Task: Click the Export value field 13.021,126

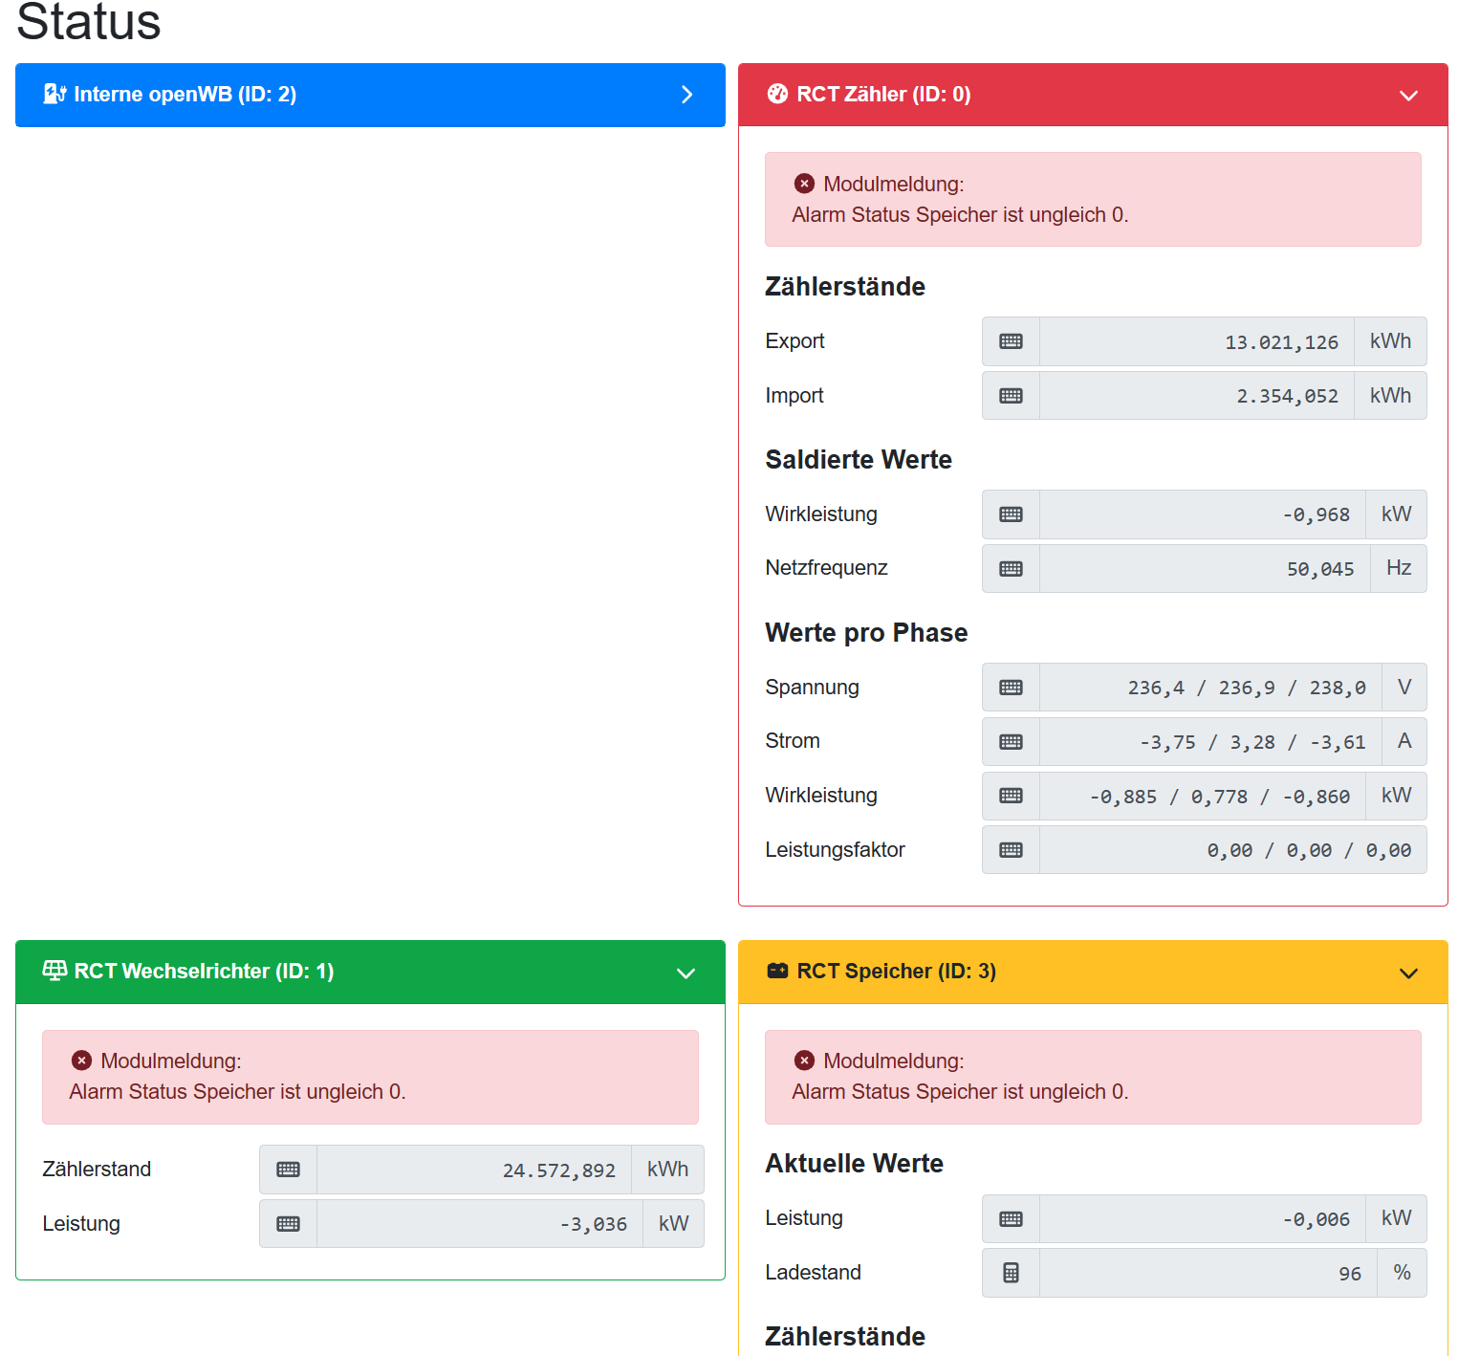Action: tap(1196, 341)
